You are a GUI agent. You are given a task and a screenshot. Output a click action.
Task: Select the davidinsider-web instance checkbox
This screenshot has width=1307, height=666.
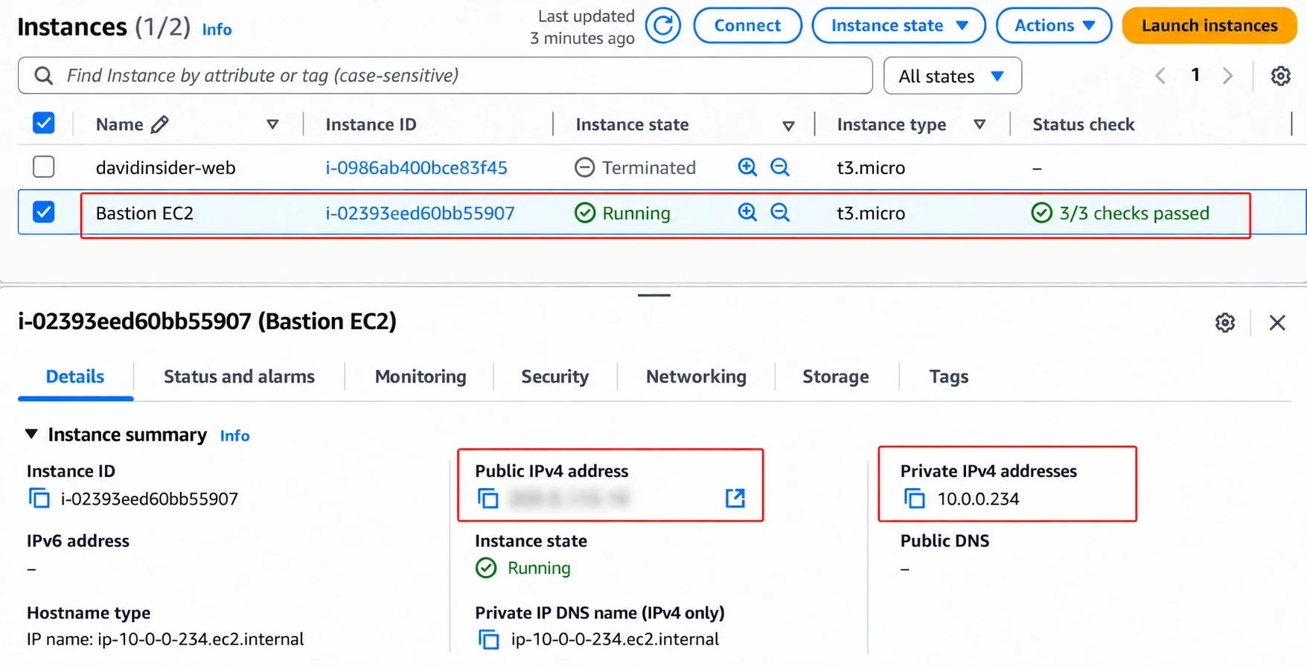coord(44,167)
